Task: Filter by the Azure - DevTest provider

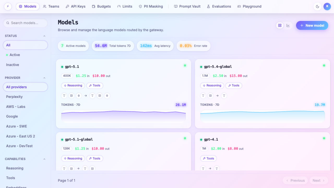Action: [x=25, y=146]
